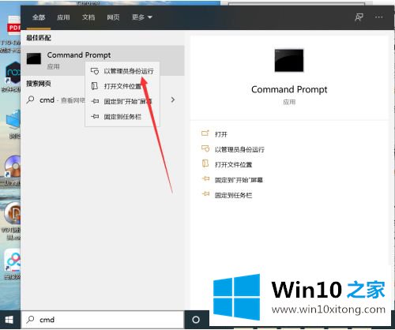The height and width of the screenshot is (330, 395).
Task: Click the magnifier icon beside cmd web result
Action: tap(31, 99)
